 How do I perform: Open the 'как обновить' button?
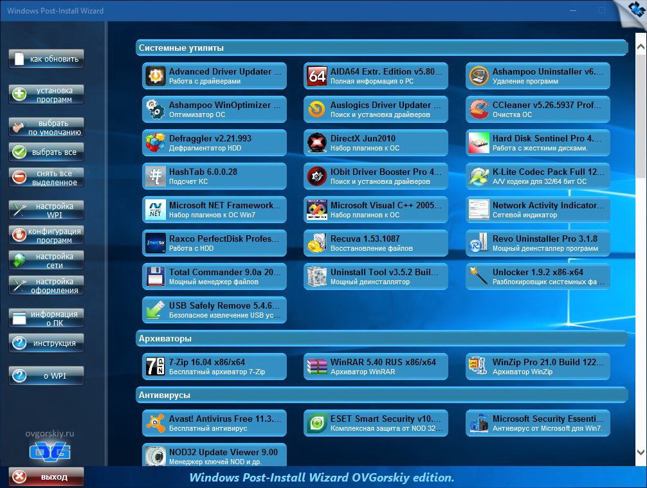pyautogui.click(x=46, y=59)
